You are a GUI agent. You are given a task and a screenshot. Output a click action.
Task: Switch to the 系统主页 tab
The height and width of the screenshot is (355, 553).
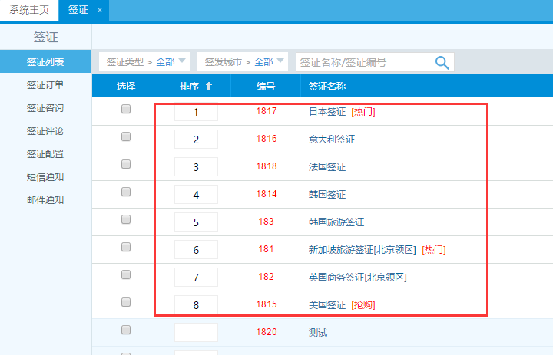tap(28, 10)
